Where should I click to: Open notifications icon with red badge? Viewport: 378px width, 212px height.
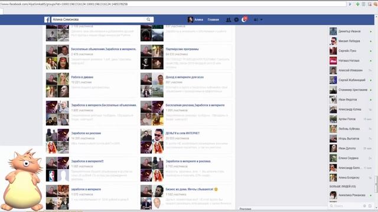pyautogui.click(x=244, y=19)
